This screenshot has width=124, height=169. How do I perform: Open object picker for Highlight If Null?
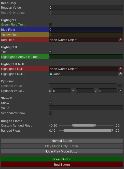(120, 69)
